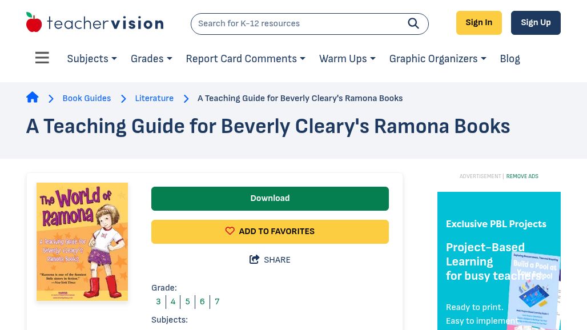The image size is (587, 330).
Task: Click the Sign Up button
Action: click(536, 23)
